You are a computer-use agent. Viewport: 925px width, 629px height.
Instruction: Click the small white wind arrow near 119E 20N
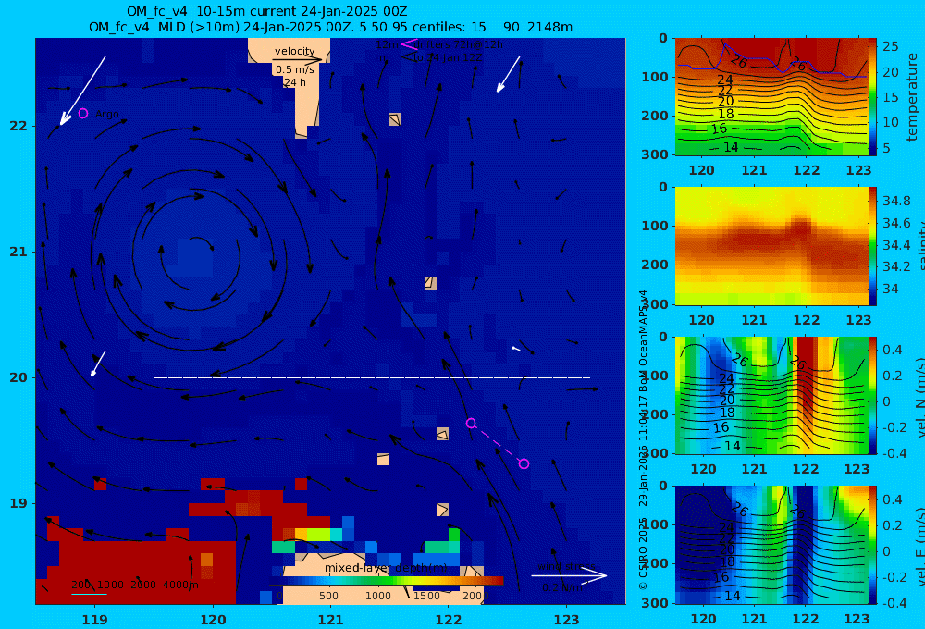pos(98,364)
